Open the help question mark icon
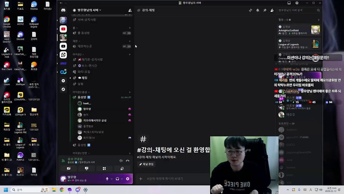Viewport: 344px width, 194px height. click(x=297, y=3)
